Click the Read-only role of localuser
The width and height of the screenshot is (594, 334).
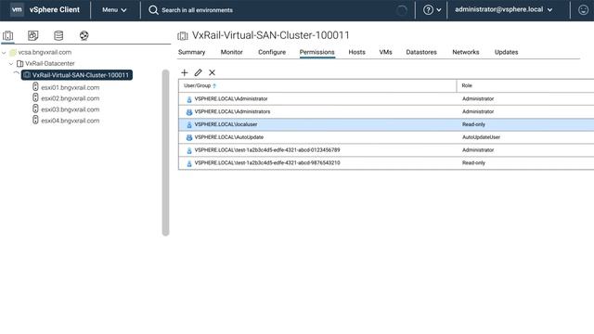473,124
